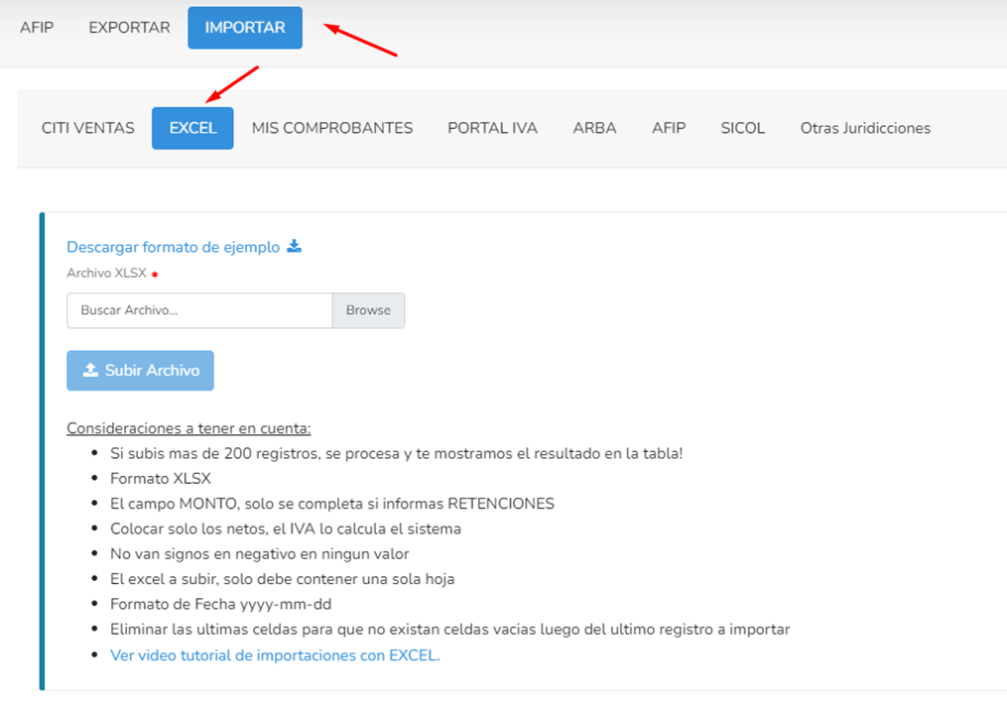This screenshot has height=702, width=1007.
Task: Click the upload arrow icon on Subir Archivo
Action: [90, 370]
